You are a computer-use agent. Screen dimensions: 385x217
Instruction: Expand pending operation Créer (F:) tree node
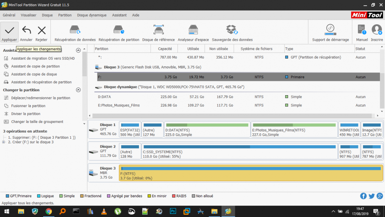coord(4,142)
